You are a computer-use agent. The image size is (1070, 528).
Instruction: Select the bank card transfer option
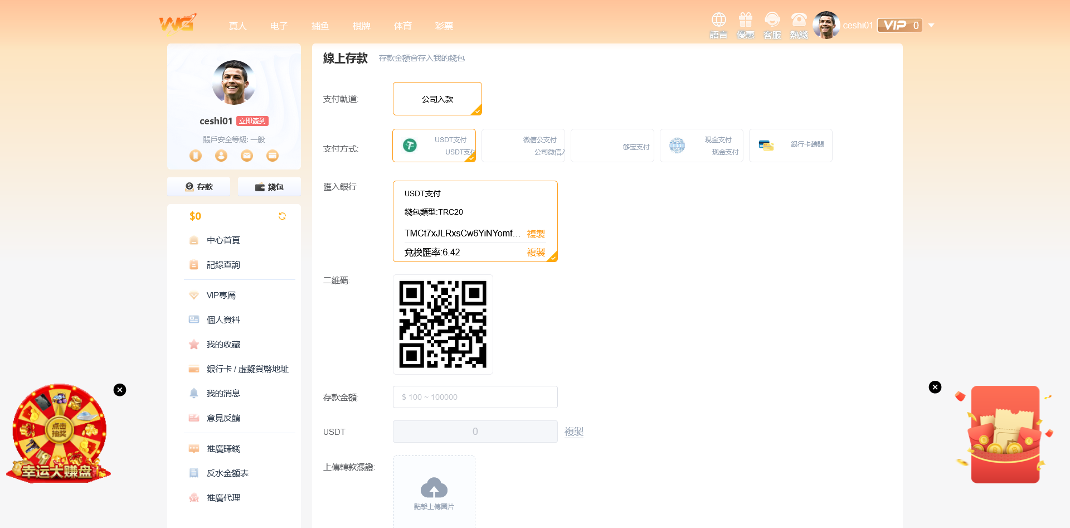point(790,146)
